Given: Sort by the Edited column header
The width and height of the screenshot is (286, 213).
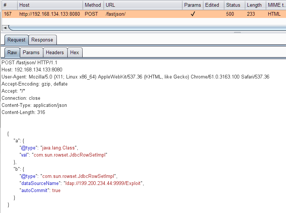Looking at the screenshot, I should (x=213, y=5).
